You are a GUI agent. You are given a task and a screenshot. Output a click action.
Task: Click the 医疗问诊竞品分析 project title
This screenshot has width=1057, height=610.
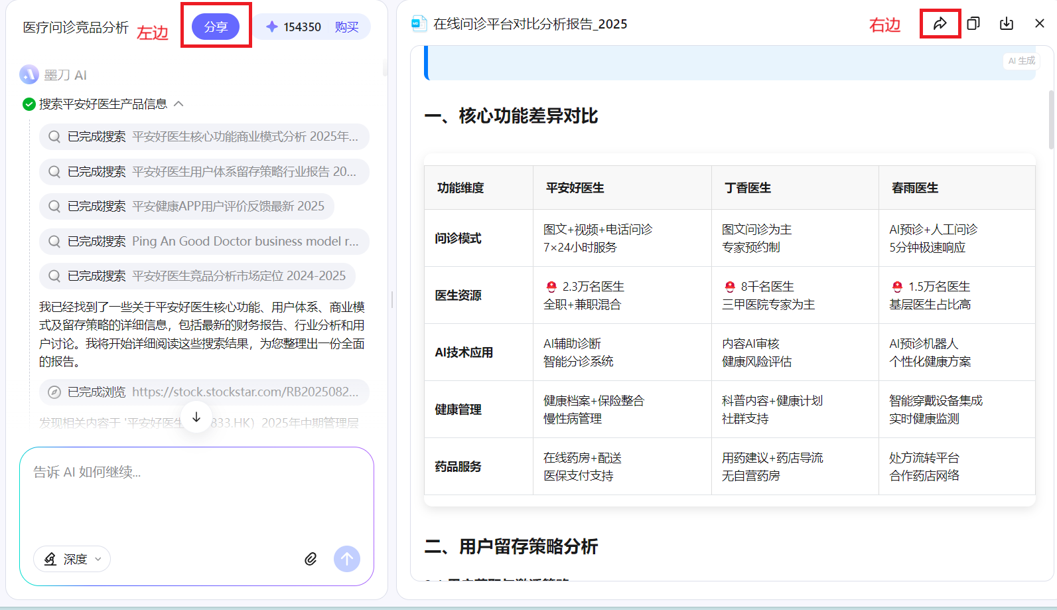[76, 27]
